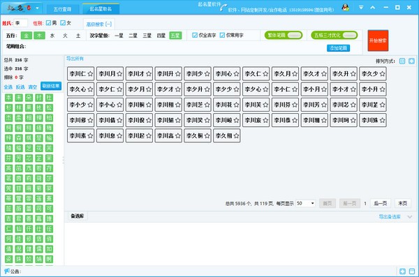Select the 五星 star level
Image resolution: width=419 pixels, height=277 pixels.
pyautogui.click(x=175, y=36)
